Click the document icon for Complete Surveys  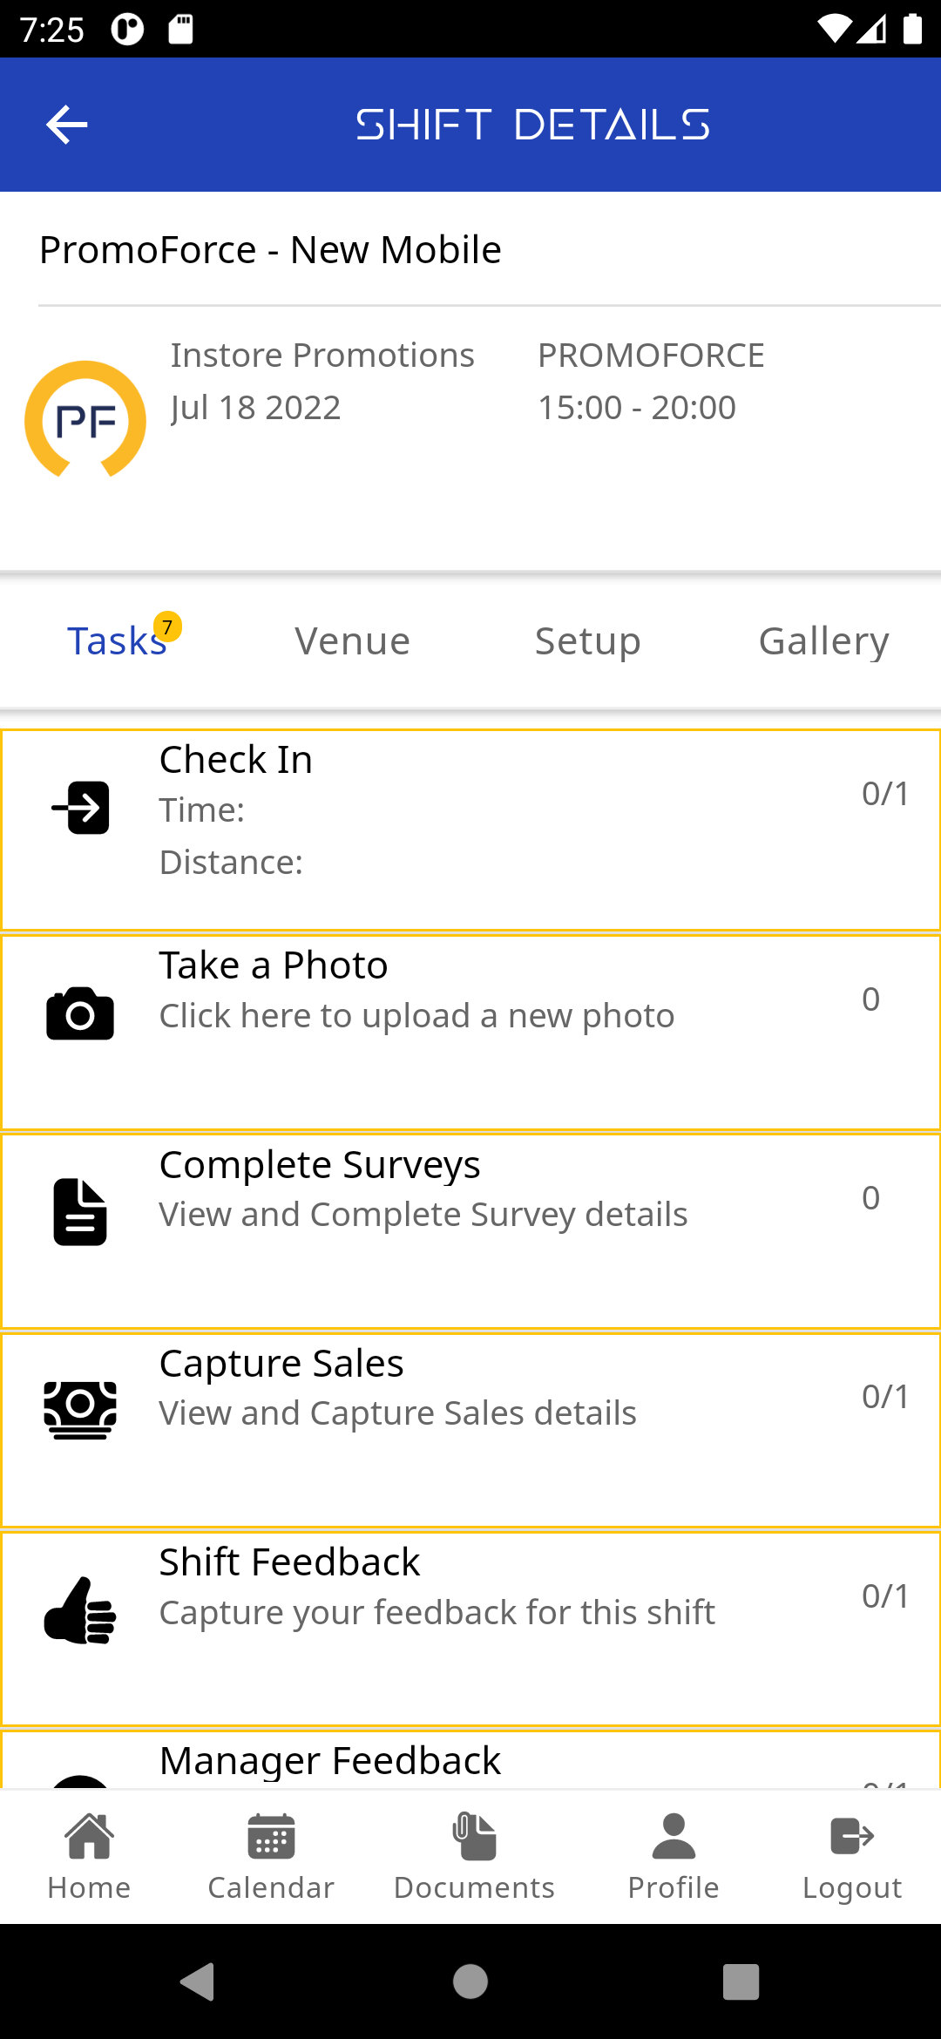(x=80, y=1212)
